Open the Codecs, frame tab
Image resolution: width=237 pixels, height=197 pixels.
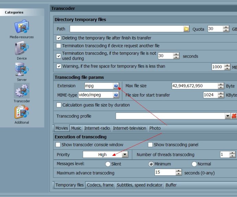[x=100, y=185]
